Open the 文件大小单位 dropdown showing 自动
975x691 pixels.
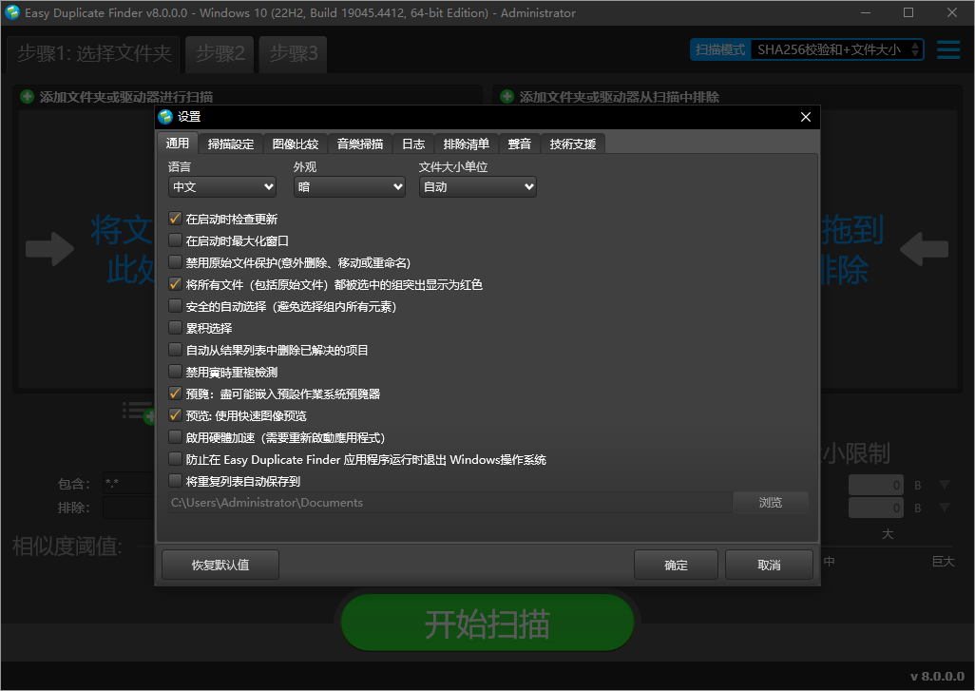point(478,186)
